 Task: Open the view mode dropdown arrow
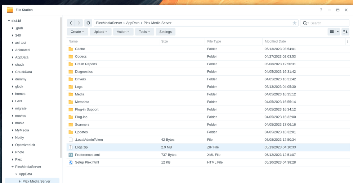338,32
